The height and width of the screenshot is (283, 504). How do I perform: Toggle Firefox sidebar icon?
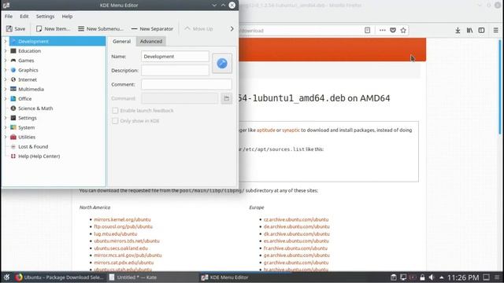481,30
